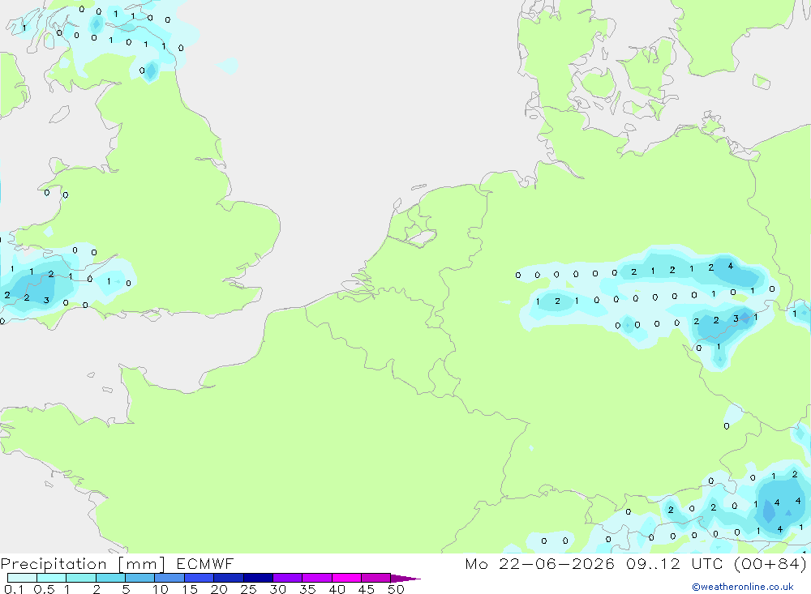Click the '25' legend scale label

[x=249, y=589]
